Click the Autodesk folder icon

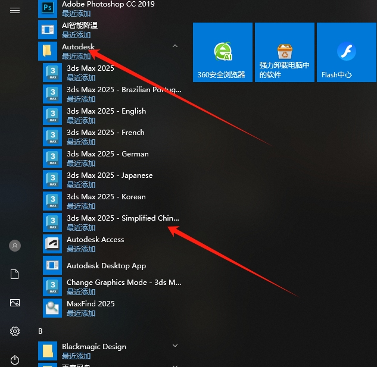pyautogui.click(x=48, y=51)
